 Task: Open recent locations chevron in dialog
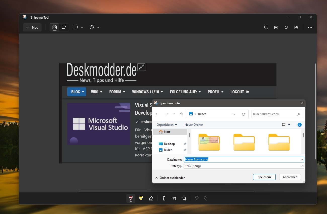(174, 114)
